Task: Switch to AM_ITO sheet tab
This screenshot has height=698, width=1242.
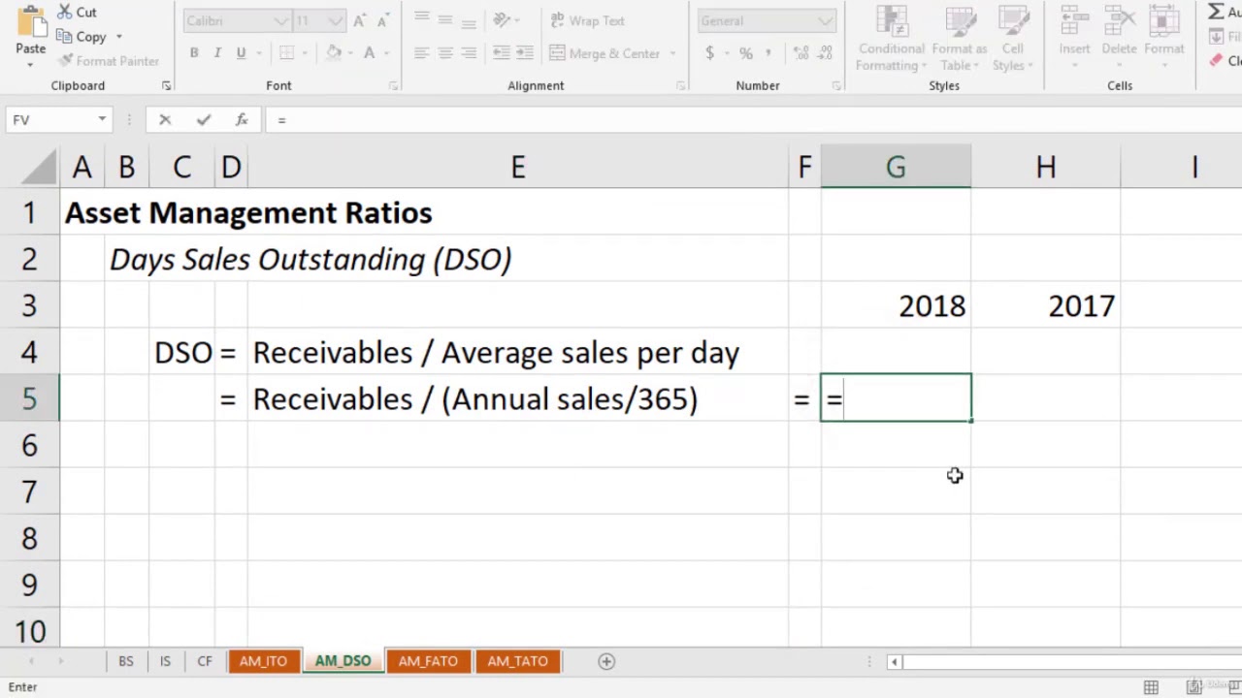Action: [x=263, y=661]
